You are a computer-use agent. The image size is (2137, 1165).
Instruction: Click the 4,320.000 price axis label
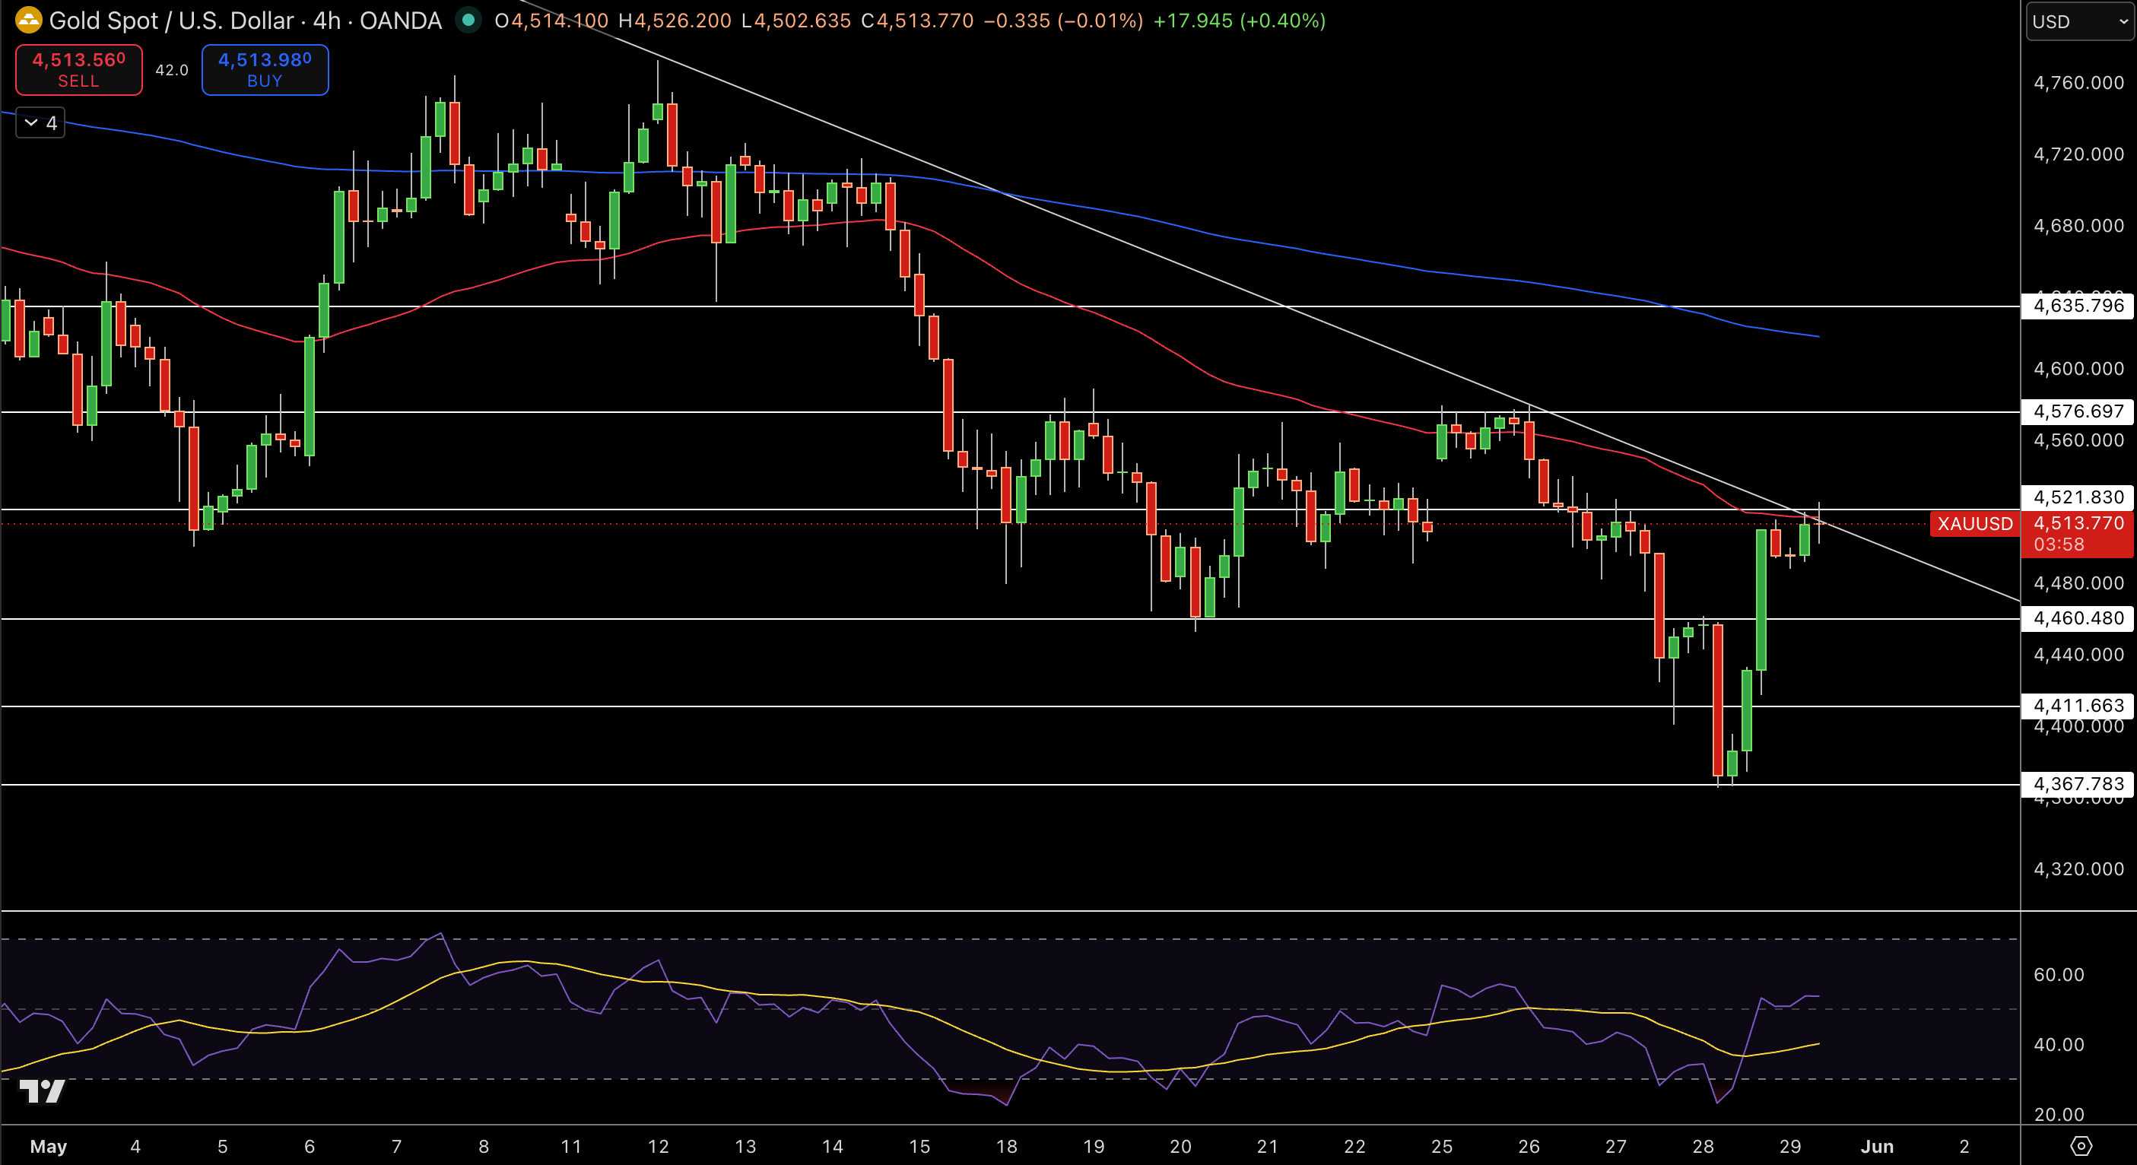tap(2079, 868)
